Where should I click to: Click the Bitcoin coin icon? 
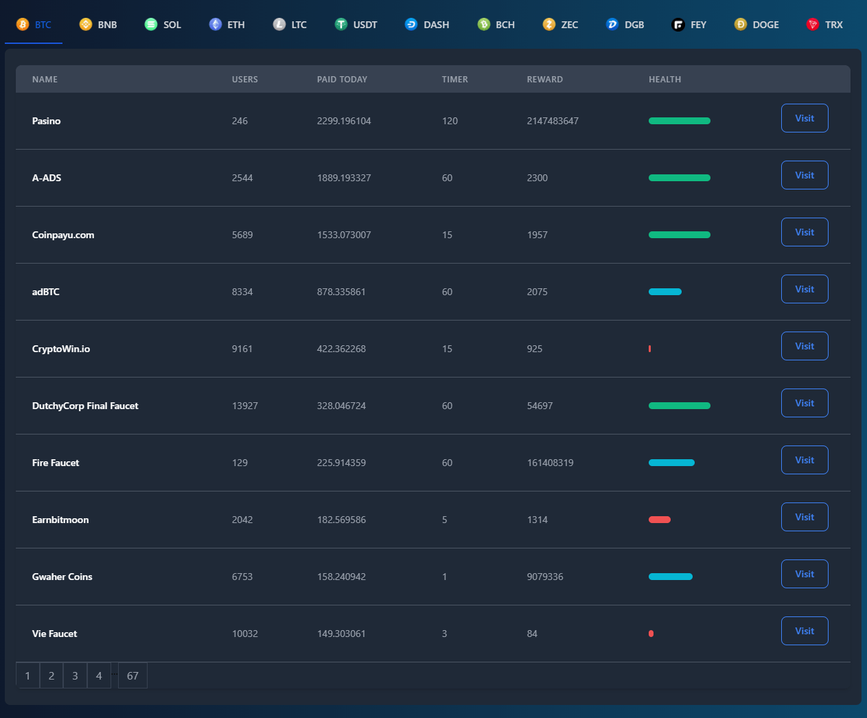click(x=23, y=24)
